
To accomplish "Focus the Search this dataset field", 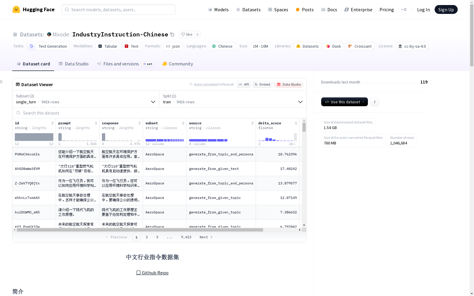I will (x=159, y=113).
